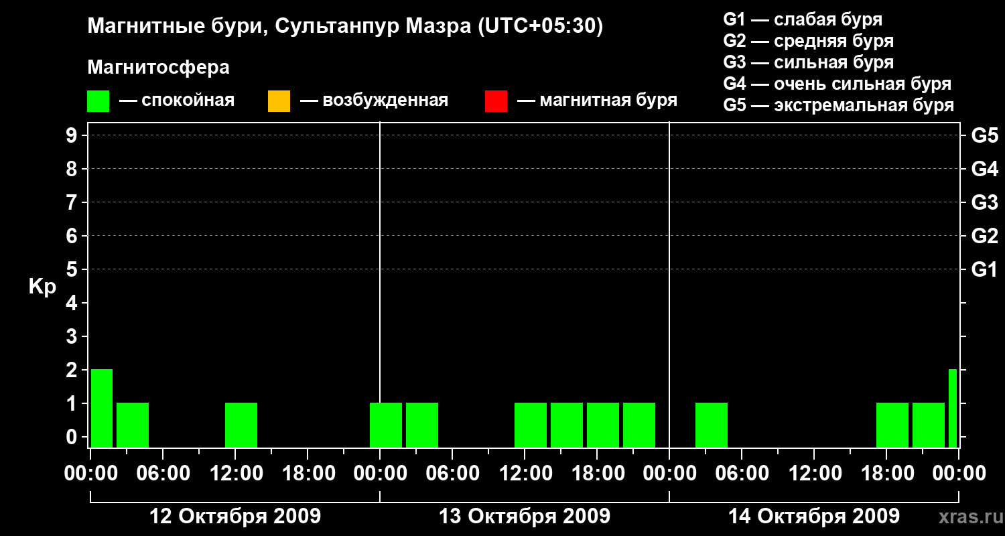Click the 13 October bar over the 12:00 mark
Image resolution: width=1005 pixels, height=536 pixels.
(x=531, y=425)
